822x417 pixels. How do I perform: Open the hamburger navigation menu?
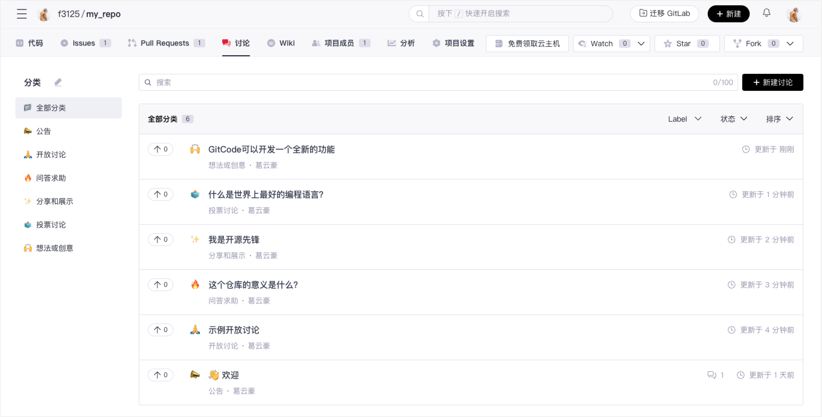coord(22,14)
